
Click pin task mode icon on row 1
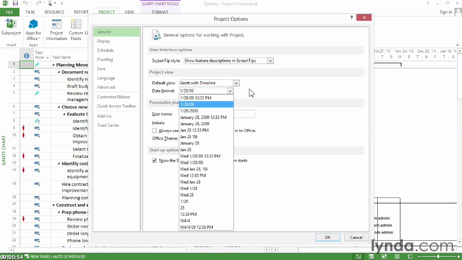pyautogui.click(x=37, y=65)
